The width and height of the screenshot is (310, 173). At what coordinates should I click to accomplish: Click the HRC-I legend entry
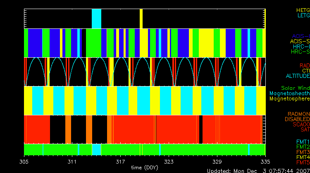pos(301,47)
